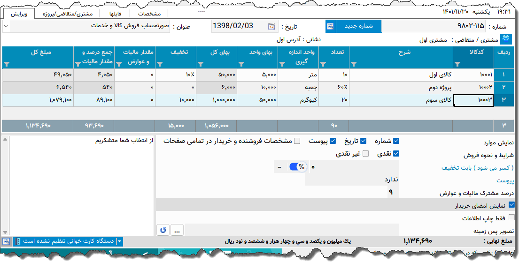
Task: Click the ردیف column header
Action: click(x=504, y=58)
